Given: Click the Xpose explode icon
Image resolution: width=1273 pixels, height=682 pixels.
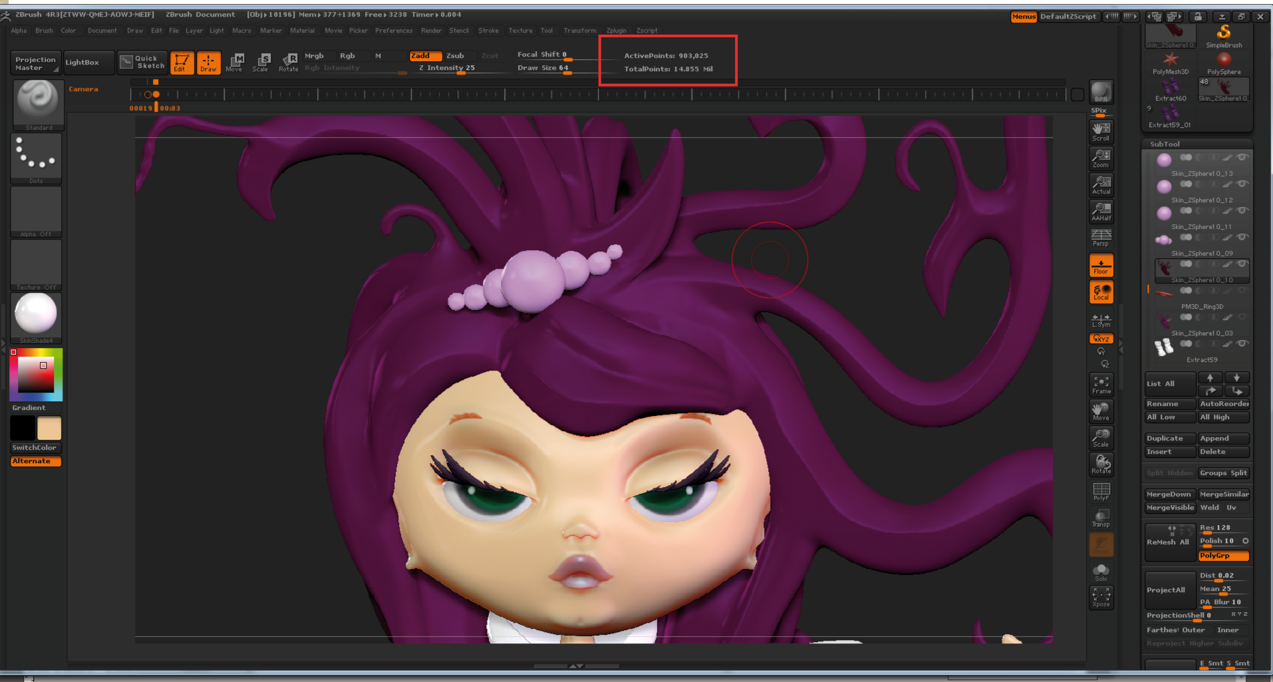Looking at the screenshot, I should coord(1101,597).
